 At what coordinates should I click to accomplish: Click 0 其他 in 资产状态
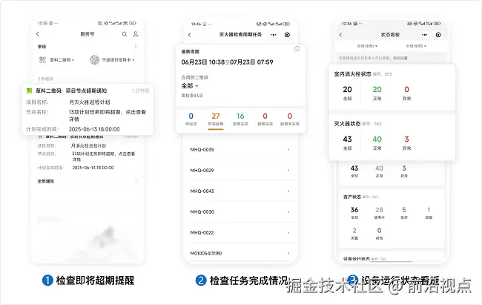pyautogui.click(x=379, y=234)
